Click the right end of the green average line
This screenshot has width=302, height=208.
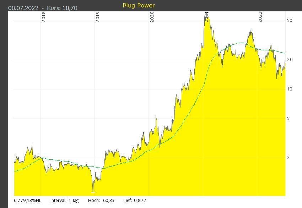click(x=285, y=53)
